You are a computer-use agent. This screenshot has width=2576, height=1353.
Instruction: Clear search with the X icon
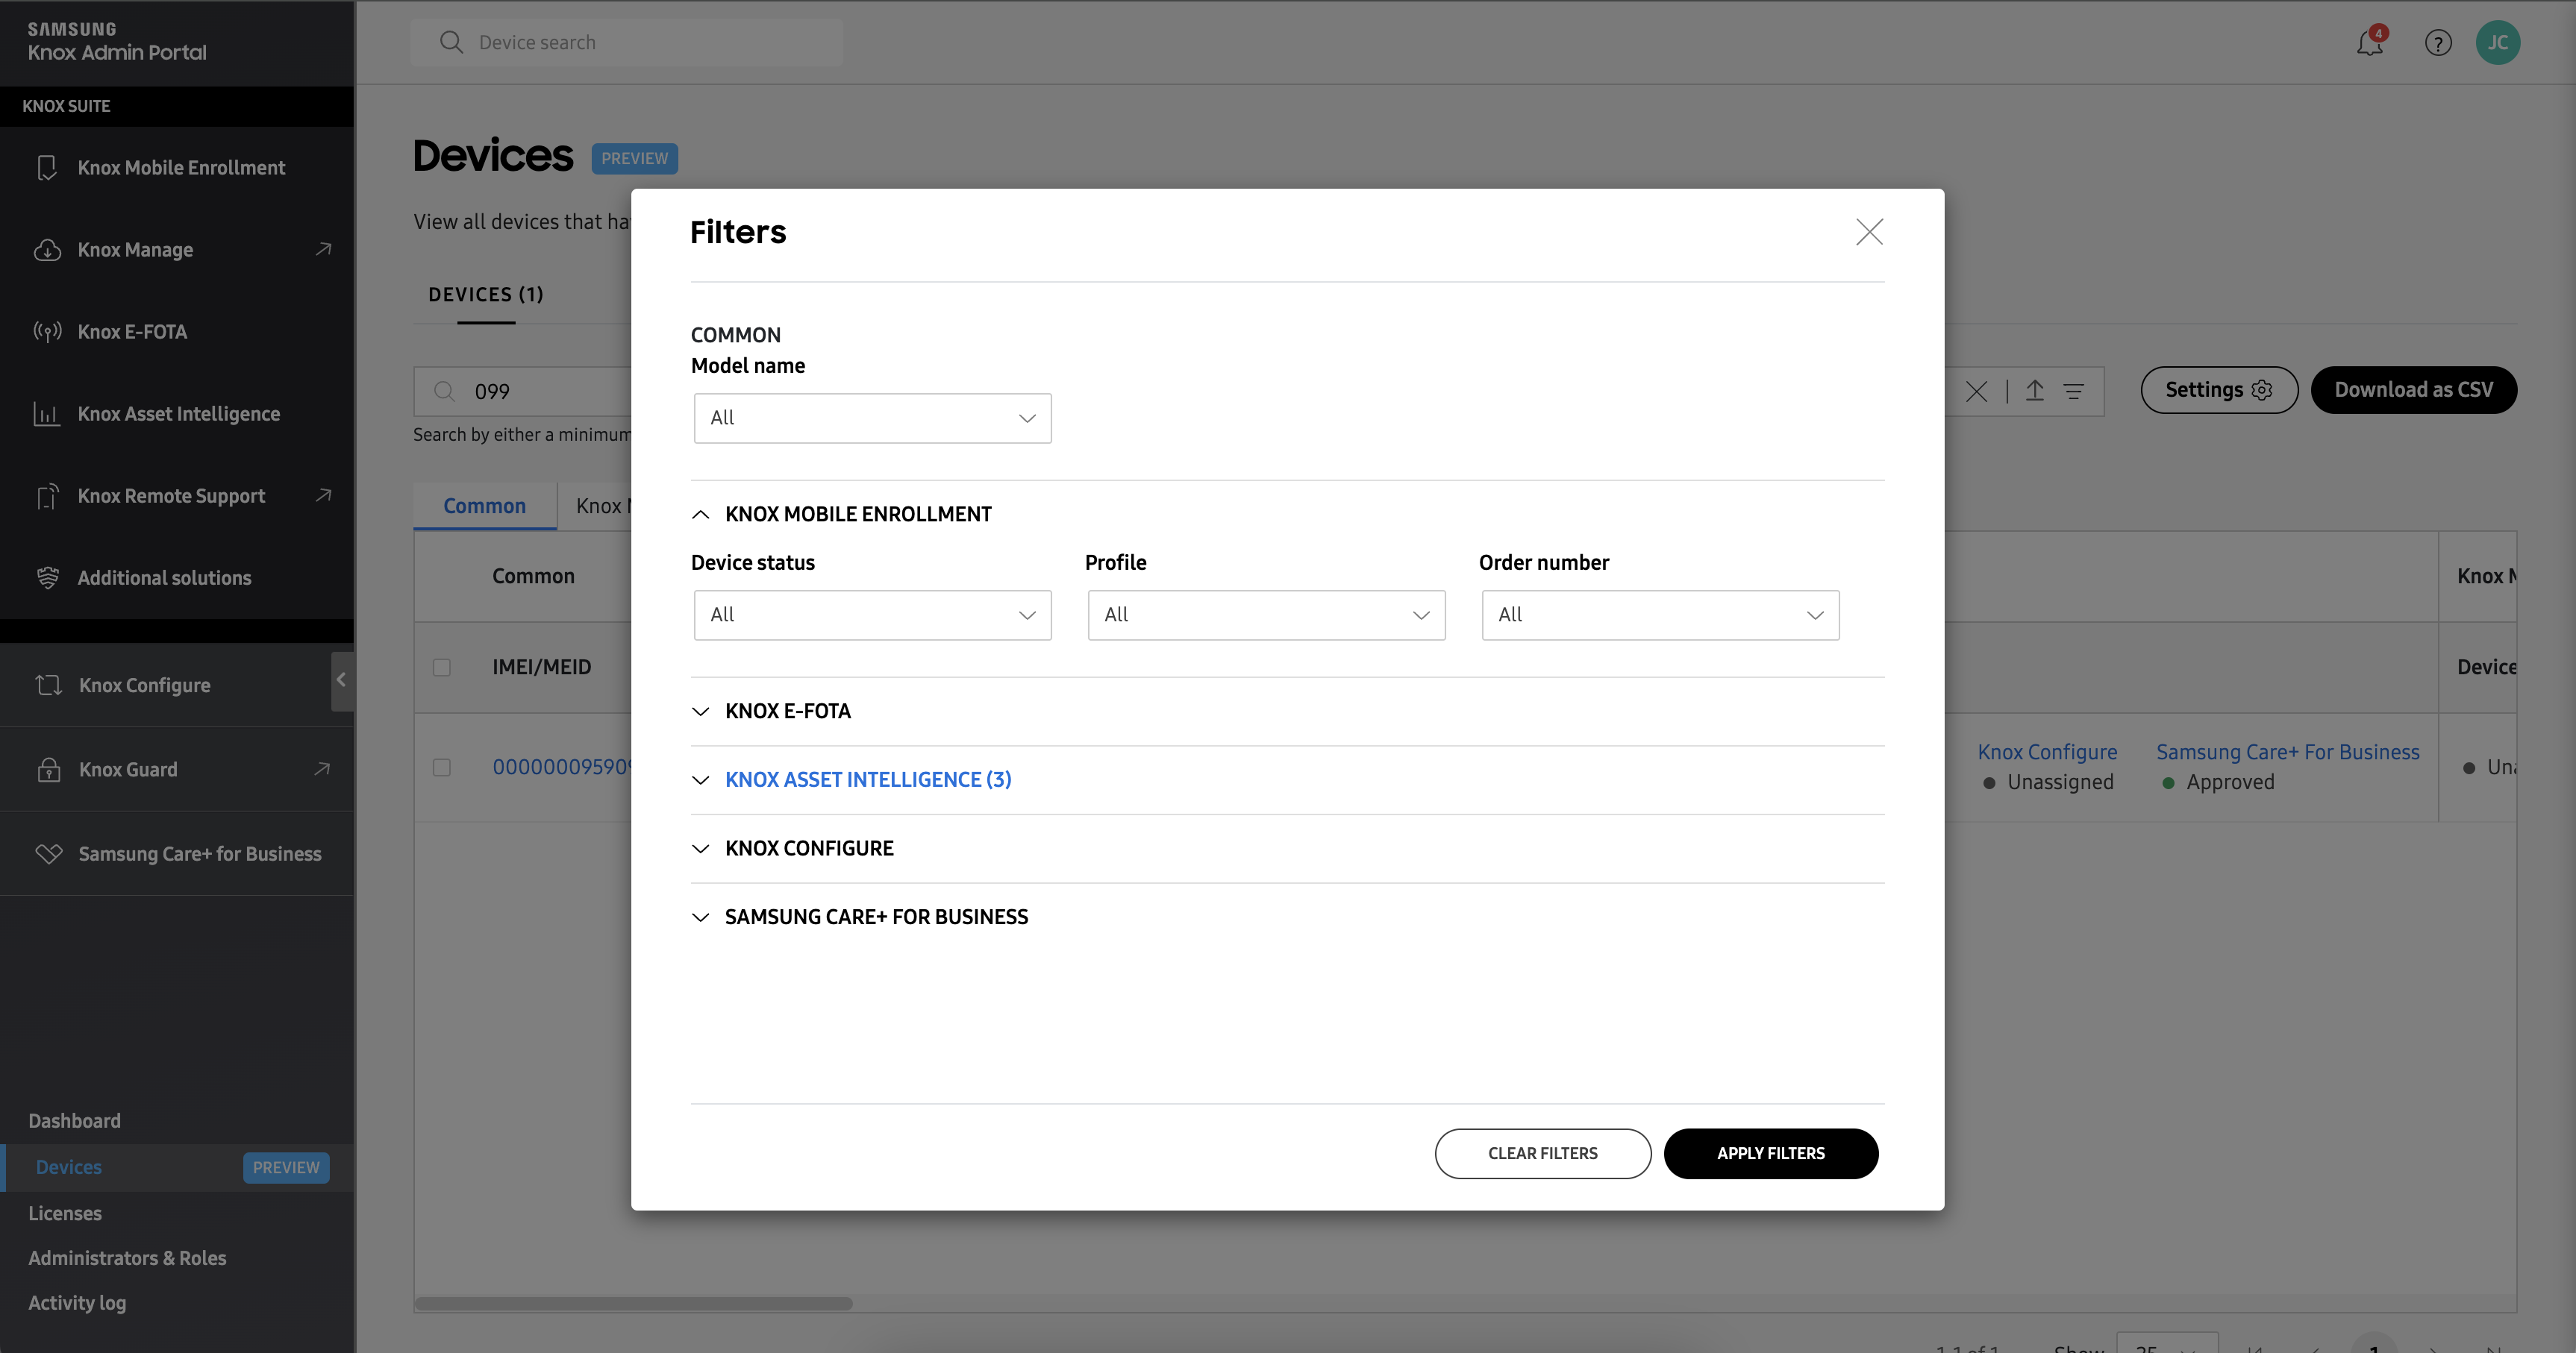[1976, 391]
